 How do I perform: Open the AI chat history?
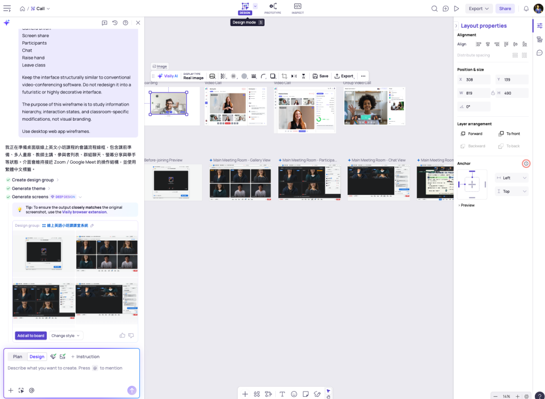tap(115, 23)
